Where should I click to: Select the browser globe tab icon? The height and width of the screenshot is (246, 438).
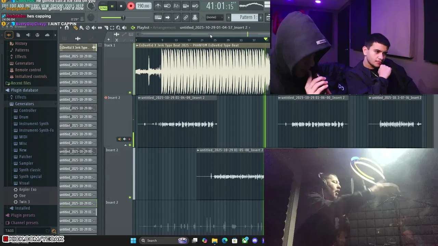click(x=38, y=35)
